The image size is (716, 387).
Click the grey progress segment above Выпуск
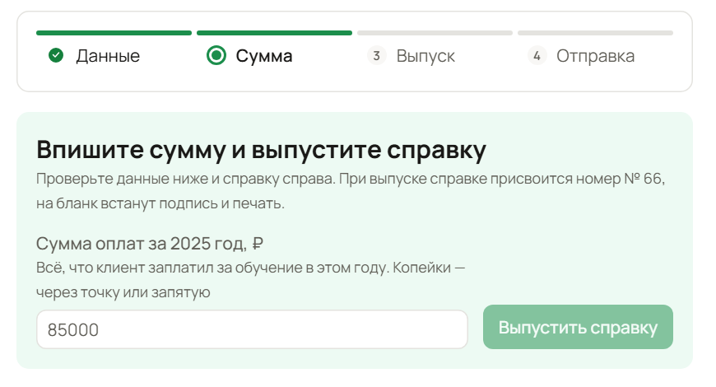[435, 33]
